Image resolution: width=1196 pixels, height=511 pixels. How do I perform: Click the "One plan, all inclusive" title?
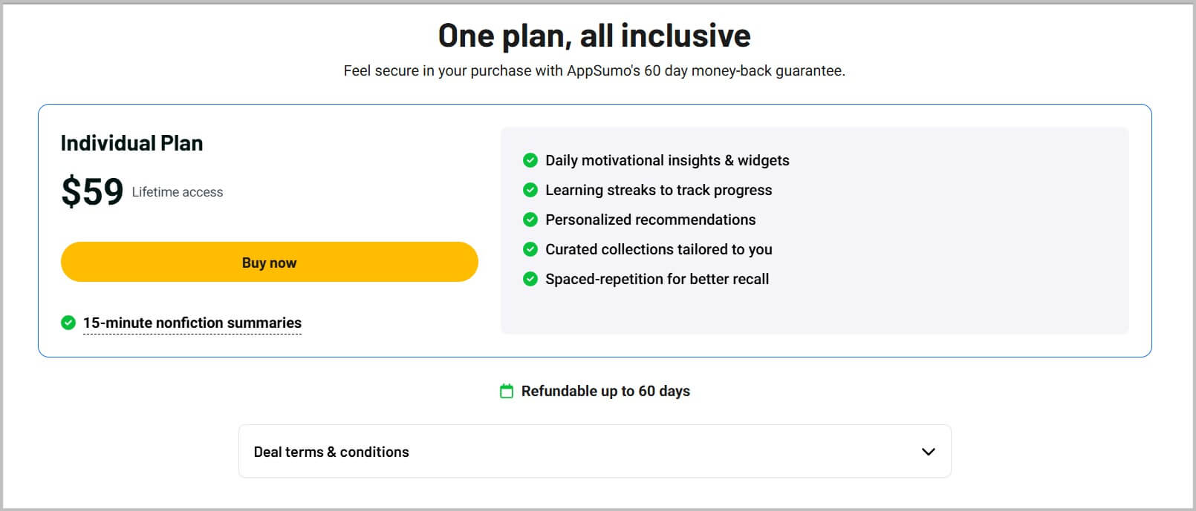[x=594, y=35]
